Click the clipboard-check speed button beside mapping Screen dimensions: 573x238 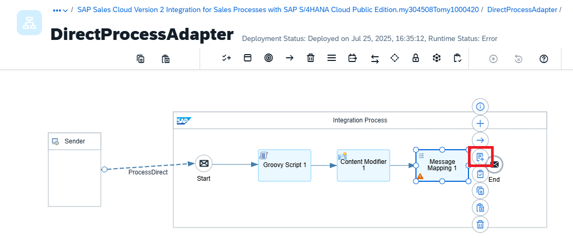(x=480, y=174)
